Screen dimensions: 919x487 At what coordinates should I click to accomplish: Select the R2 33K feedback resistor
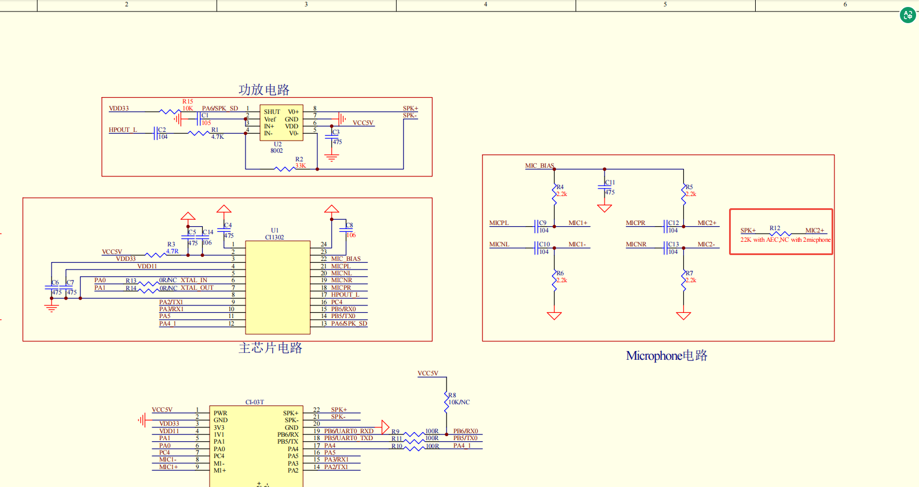[x=284, y=169]
